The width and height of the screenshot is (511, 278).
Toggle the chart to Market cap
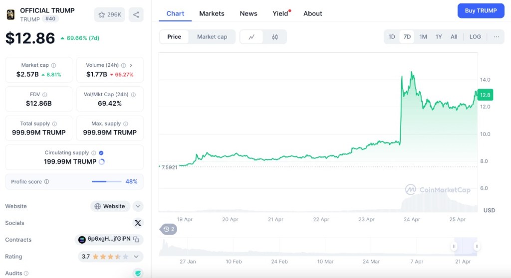(x=212, y=37)
